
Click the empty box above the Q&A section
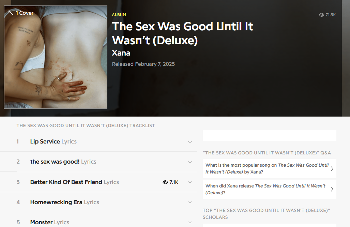click(x=269, y=136)
